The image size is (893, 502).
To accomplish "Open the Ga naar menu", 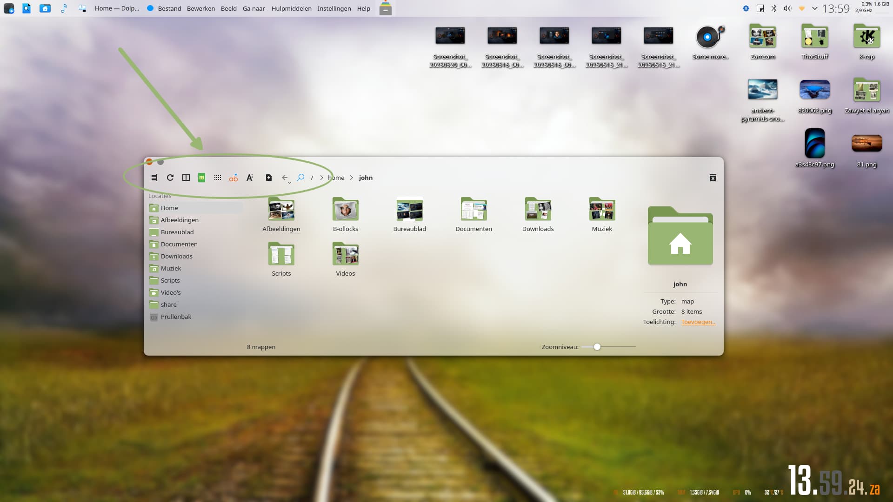I will point(254,8).
